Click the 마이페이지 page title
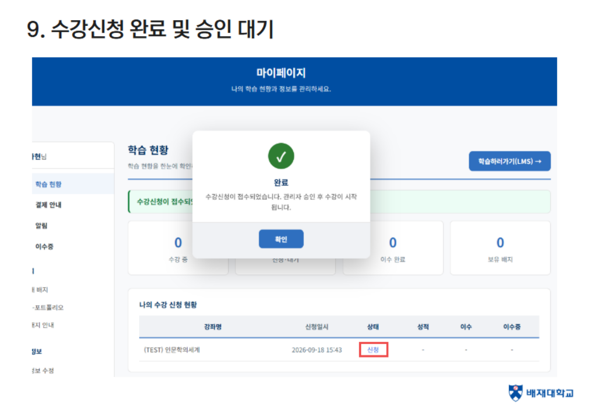The height and width of the screenshot is (417, 589). point(281,73)
